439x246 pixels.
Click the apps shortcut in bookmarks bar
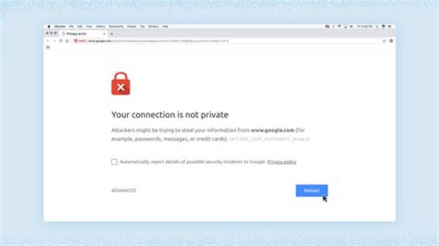(48, 47)
